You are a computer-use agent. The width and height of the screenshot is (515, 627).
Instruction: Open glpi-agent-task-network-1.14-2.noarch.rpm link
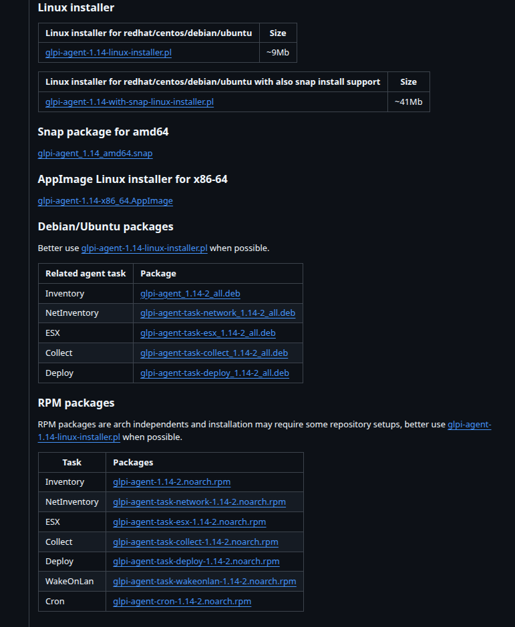199,502
